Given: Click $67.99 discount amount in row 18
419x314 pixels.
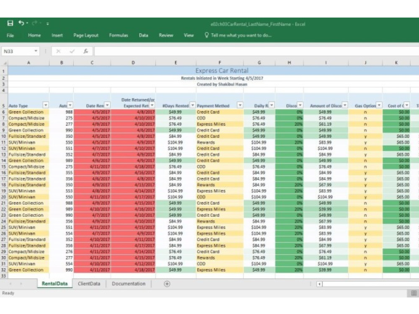Looking at the screenshot, I should [x=326, y=185].
